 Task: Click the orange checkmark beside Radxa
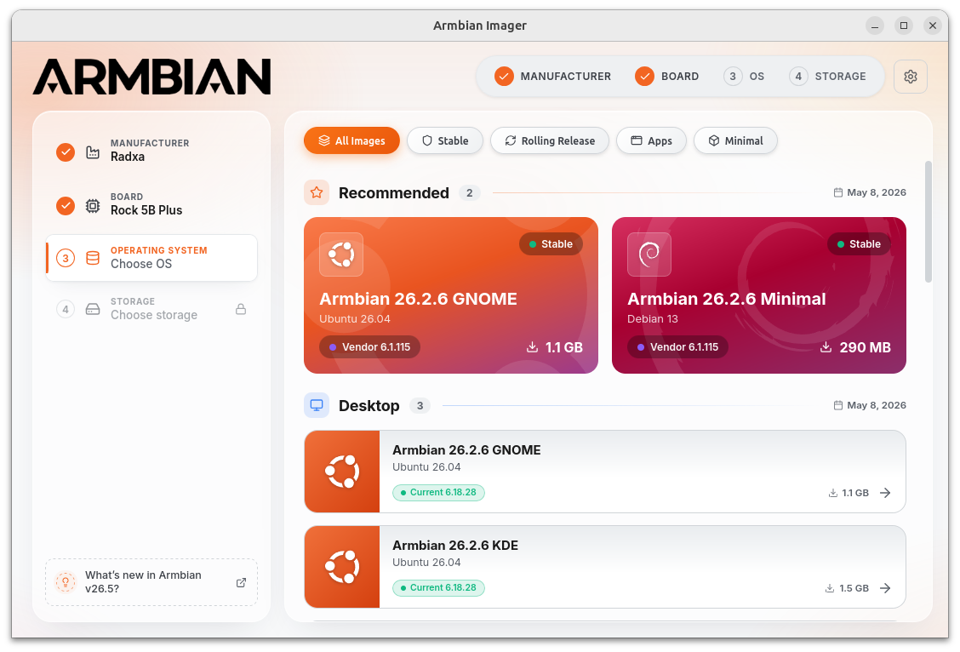pyautogui.click(x=66, y=152)
